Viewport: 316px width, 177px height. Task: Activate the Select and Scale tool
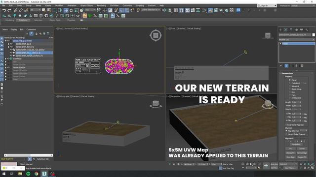pos(77,10)
